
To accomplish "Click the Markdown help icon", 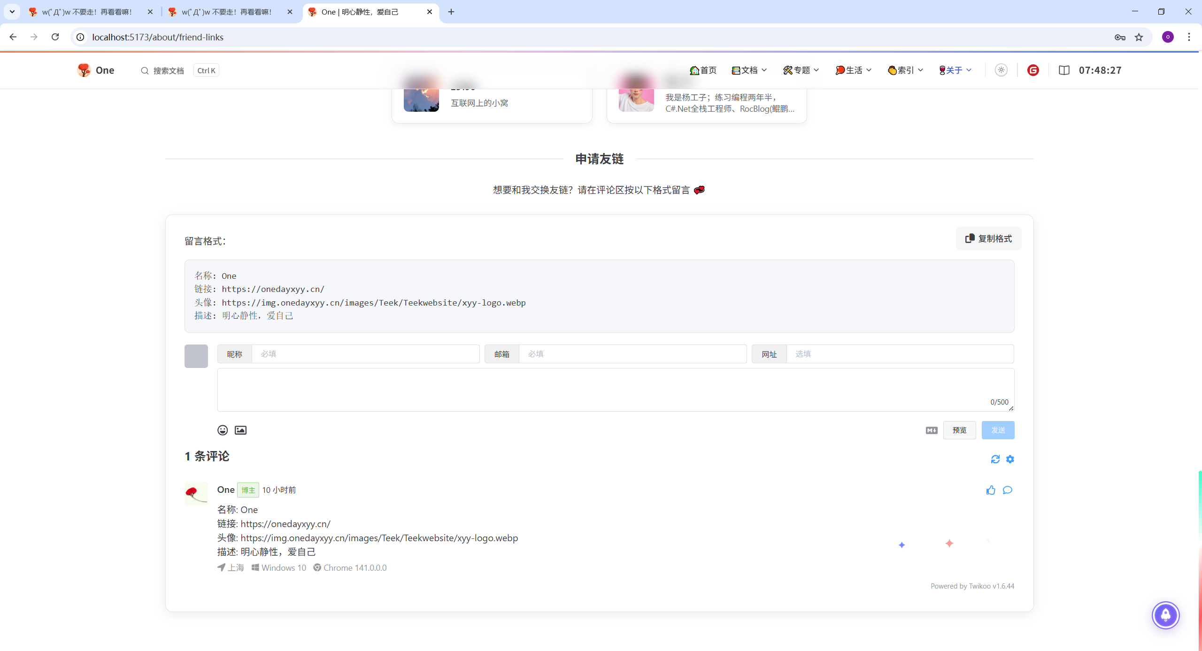I will [x=932, y=430].
